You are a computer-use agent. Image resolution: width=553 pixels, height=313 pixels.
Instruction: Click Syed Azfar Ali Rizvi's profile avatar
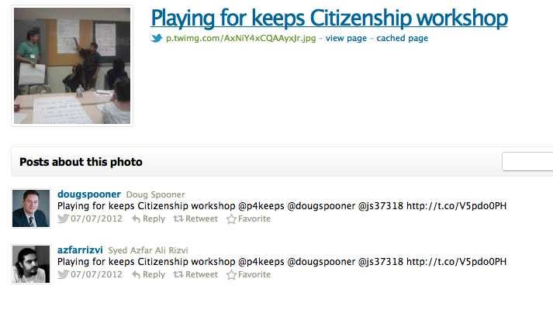31,264
